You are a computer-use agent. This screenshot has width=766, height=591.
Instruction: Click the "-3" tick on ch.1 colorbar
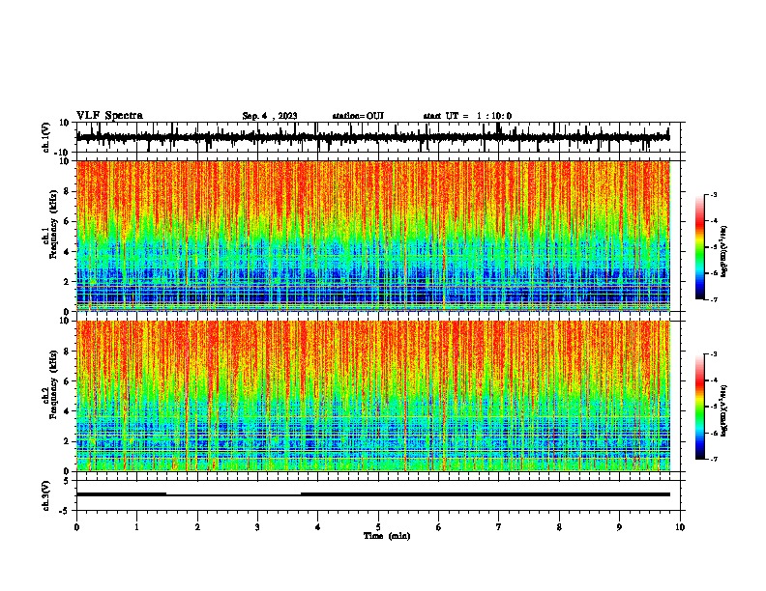tap(714, 194)
